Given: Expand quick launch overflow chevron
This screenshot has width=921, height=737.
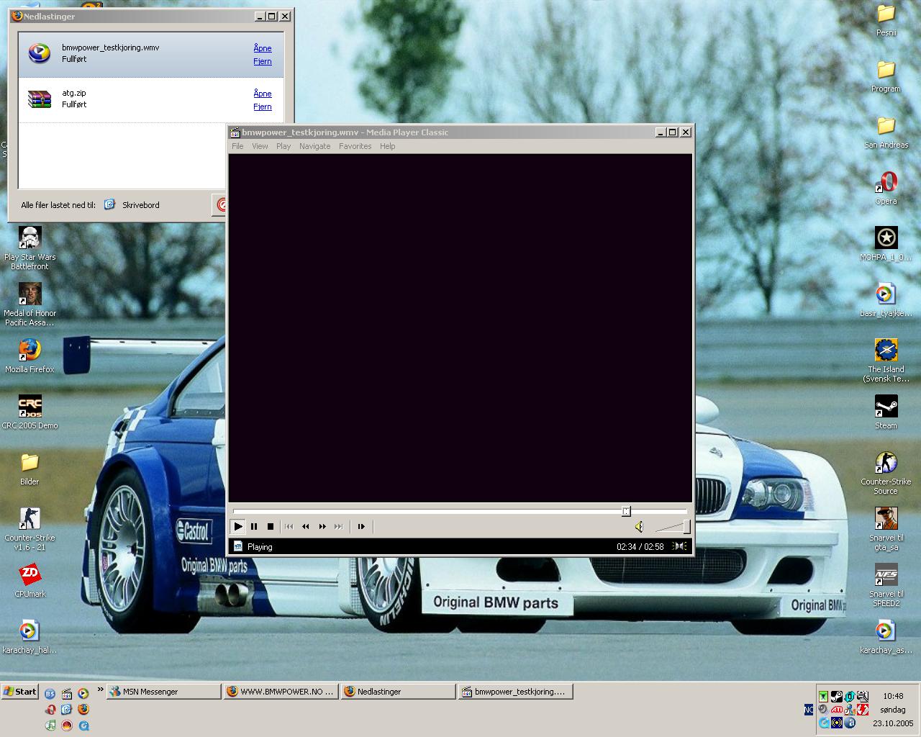Looking at the screenshot, I should click(99, 689).
